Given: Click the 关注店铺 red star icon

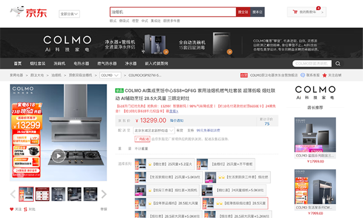Looking at the screenshot, I should [x=324, y=75].
